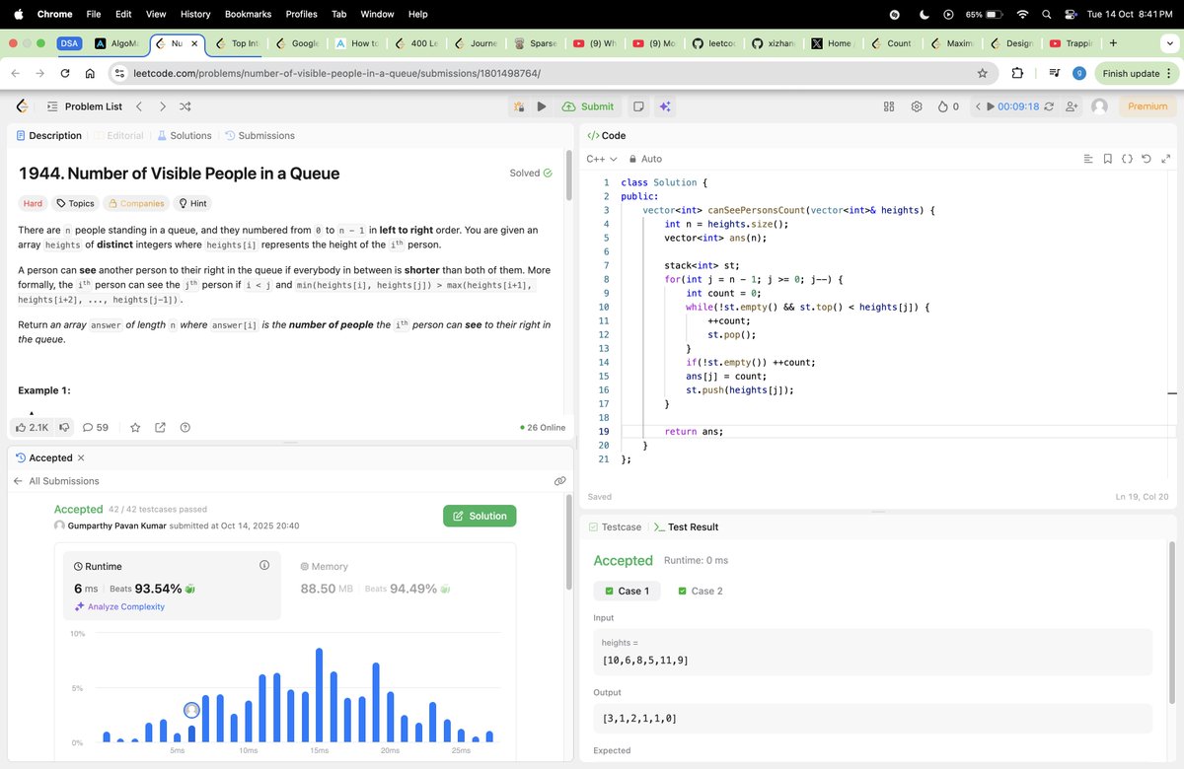1184x769 pixels.
Task: Click the tallest bar in runtime chart
Action: 319,695
